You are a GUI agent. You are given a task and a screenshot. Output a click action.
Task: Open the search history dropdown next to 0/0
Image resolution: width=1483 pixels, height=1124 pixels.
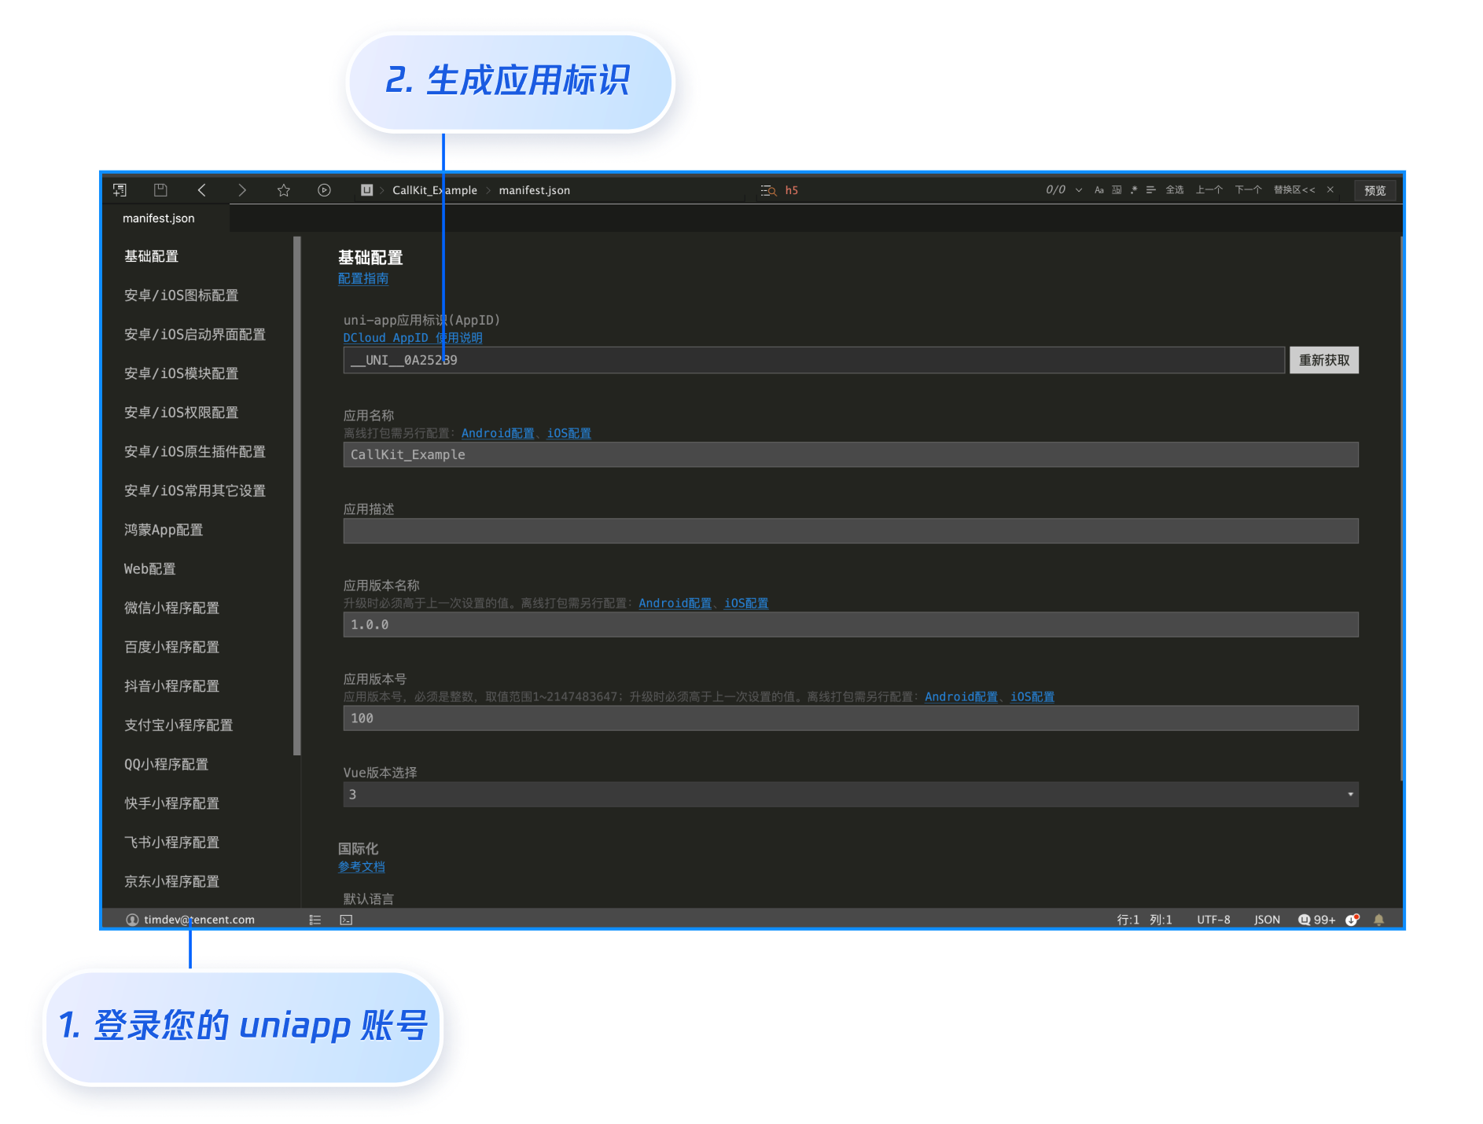1079,190
